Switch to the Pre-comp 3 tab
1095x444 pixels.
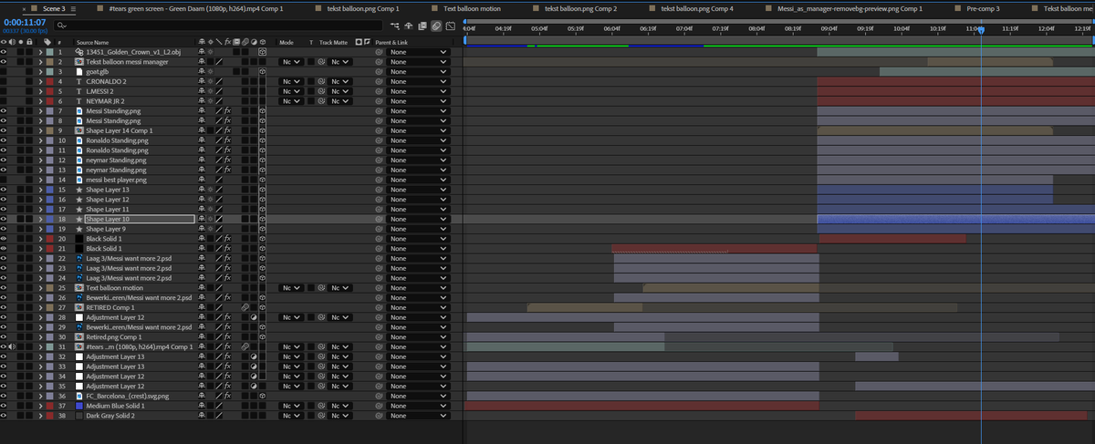[x=983, y=7]
